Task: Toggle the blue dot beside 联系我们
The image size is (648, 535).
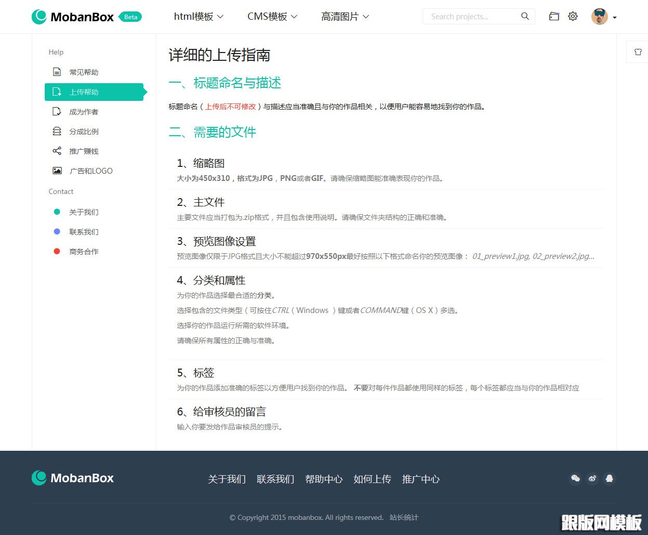Action: click(57, 231)
